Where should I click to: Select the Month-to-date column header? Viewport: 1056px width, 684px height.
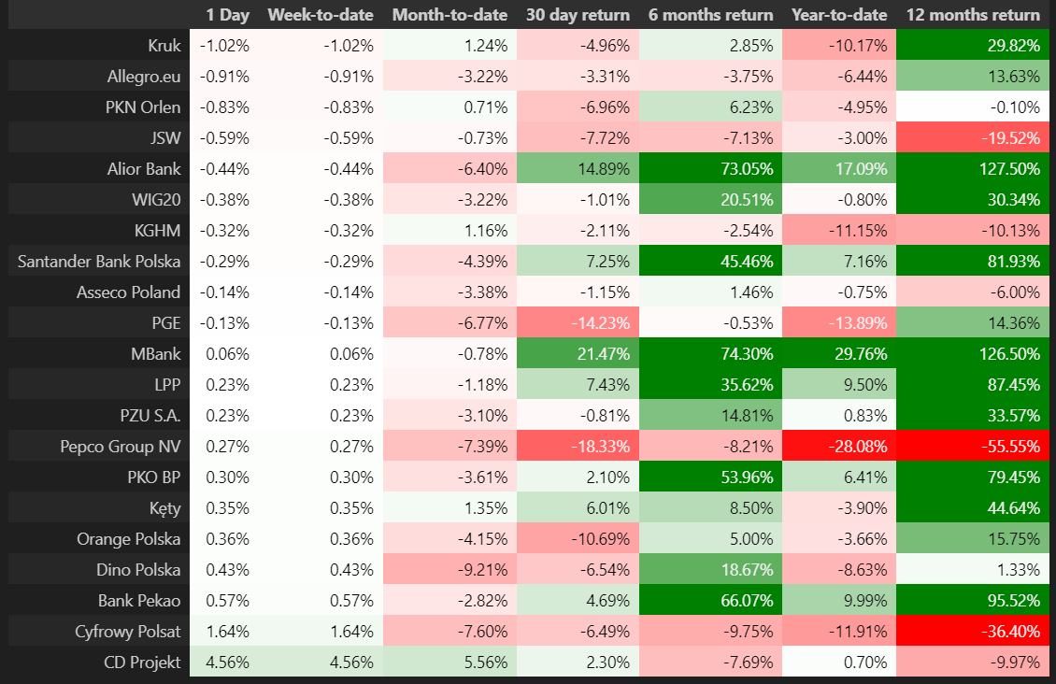tap(450, 15)
